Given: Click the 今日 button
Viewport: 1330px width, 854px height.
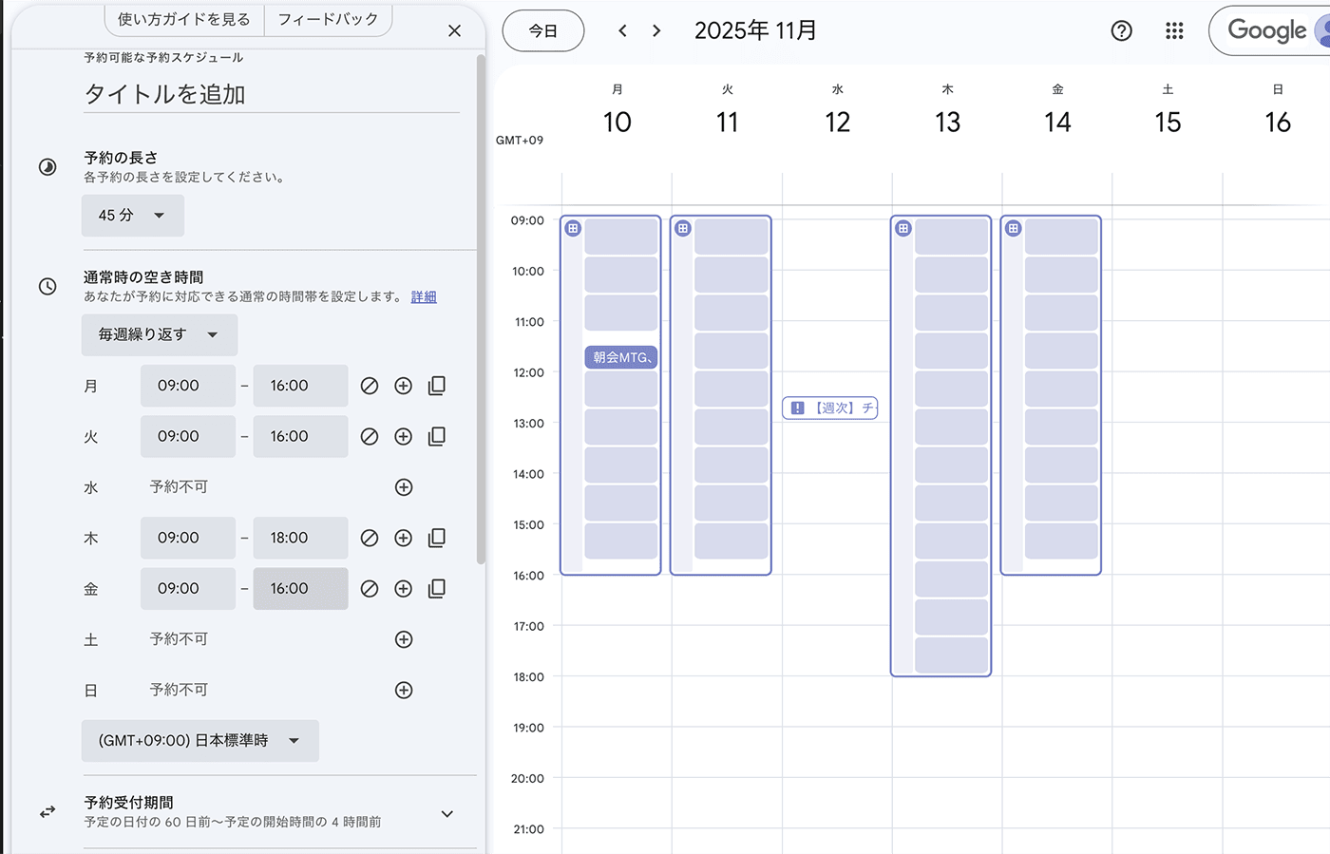Looking at the screenshot, I should click(x=543, y=31).
